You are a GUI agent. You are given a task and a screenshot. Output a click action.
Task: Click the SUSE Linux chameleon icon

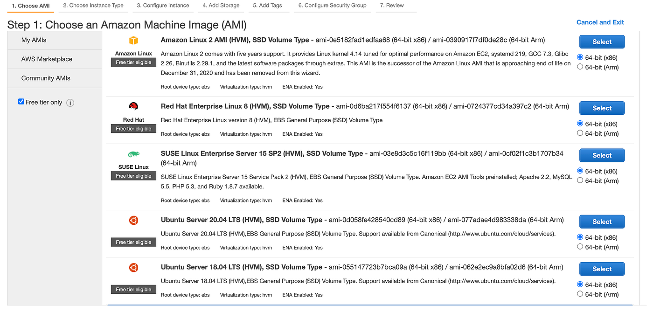point(133,154)
